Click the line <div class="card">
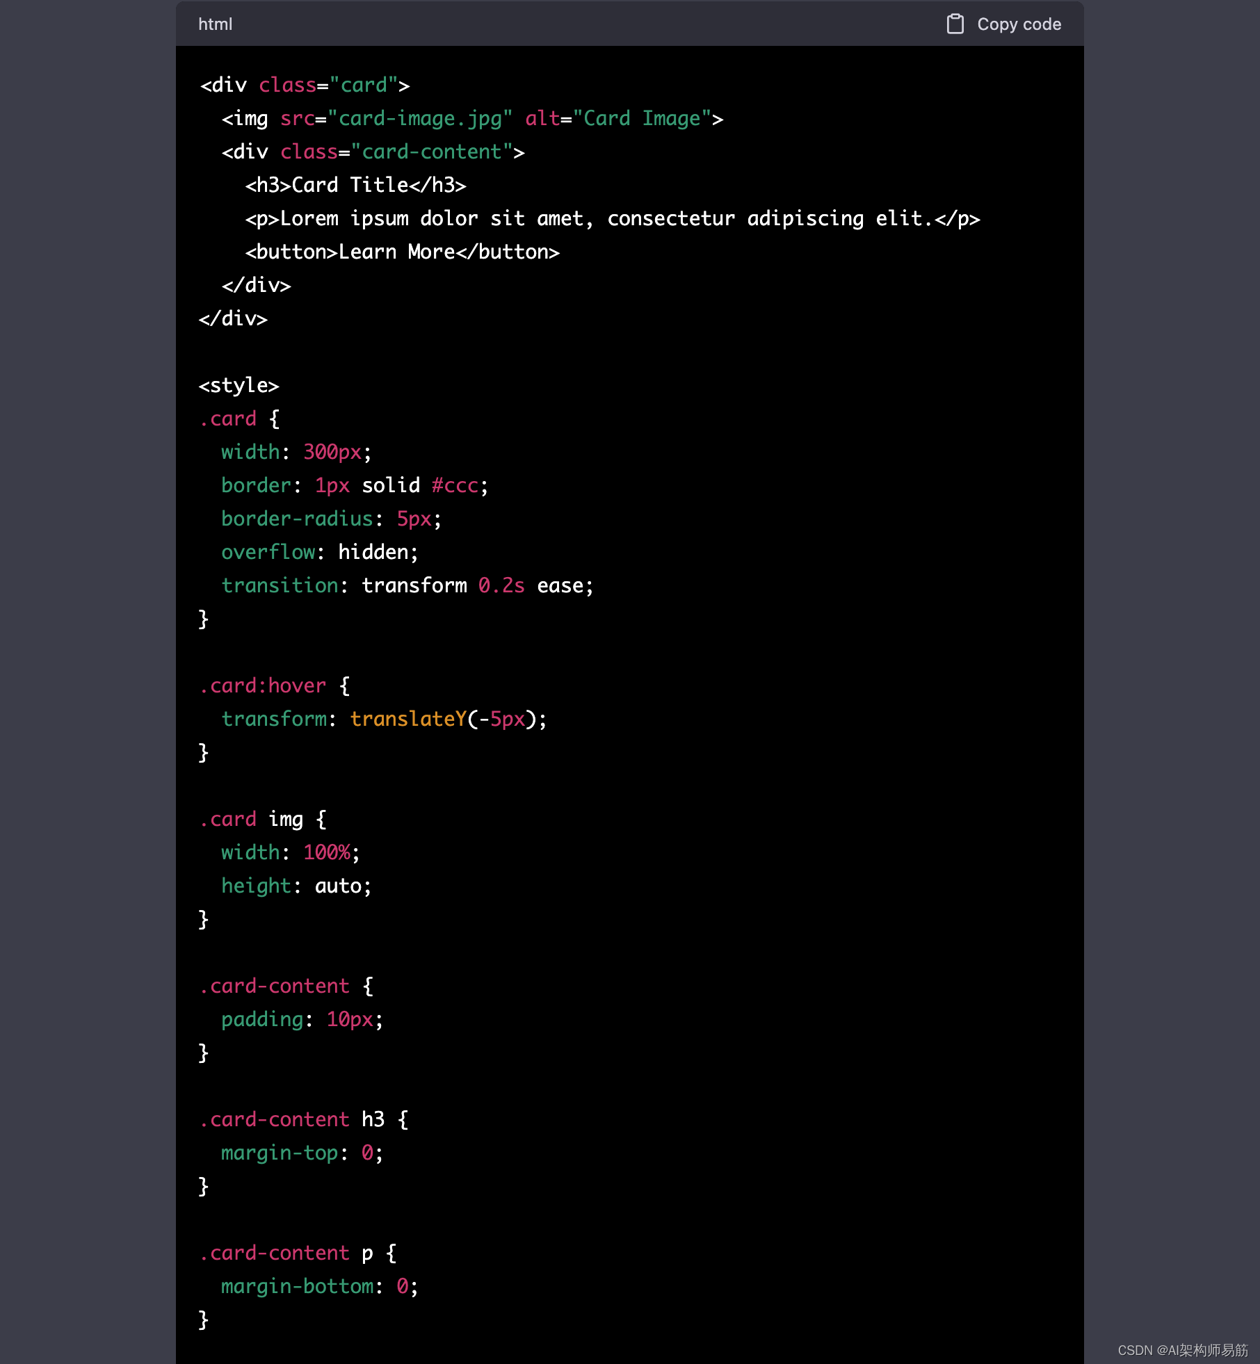 coord(305,85)
